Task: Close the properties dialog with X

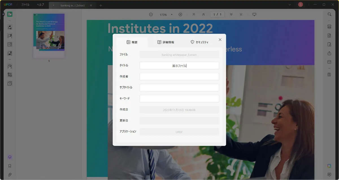Action: 220,40
